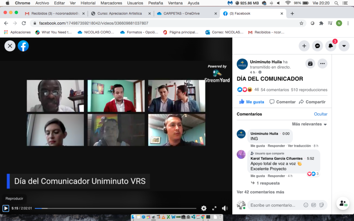Click Karol Tatiana García Cifuentes' avatar

241,154
